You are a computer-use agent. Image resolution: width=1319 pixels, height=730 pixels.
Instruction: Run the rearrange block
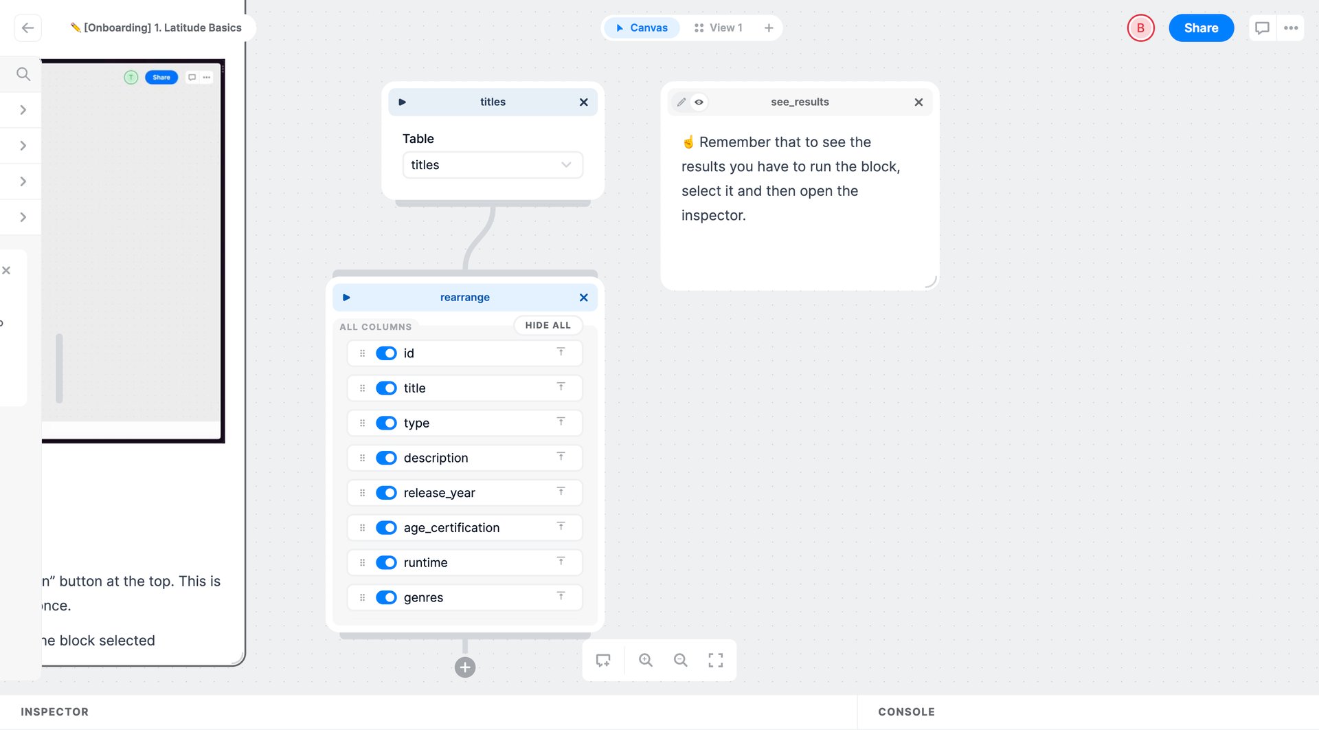click(x=346, y=297)
